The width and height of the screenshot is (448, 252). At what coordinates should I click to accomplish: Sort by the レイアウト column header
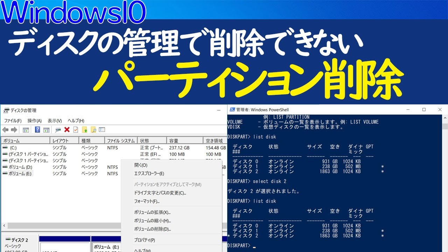[x=65, y=141]
